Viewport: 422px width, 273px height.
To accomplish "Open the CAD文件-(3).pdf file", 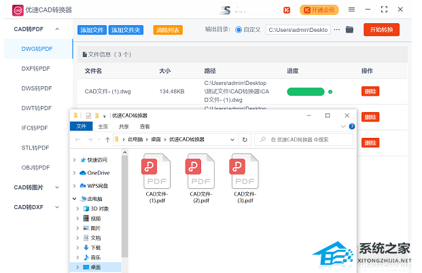I will coord(245,179).
